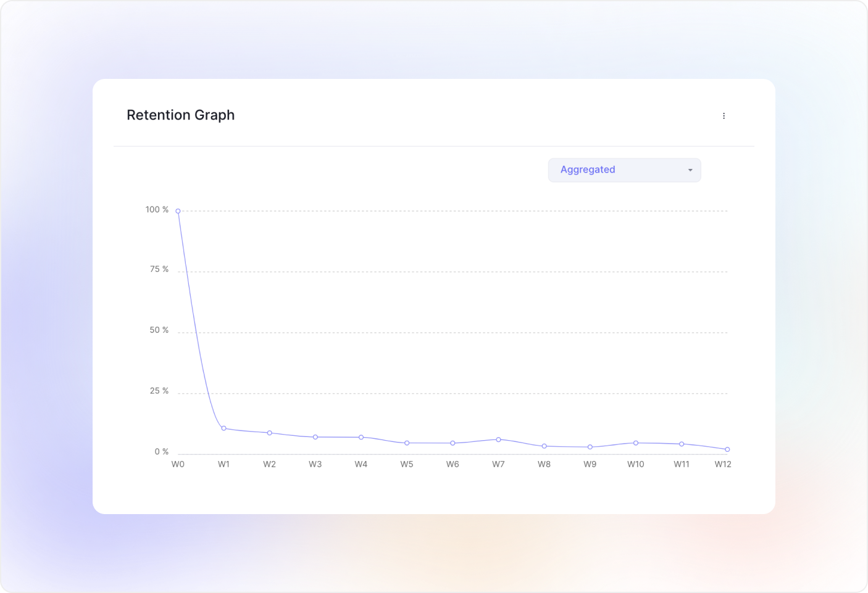The height and width of the screenshot is (593, 868).
Task: Select the W10 data point marker
Action: tap(636, 443)
